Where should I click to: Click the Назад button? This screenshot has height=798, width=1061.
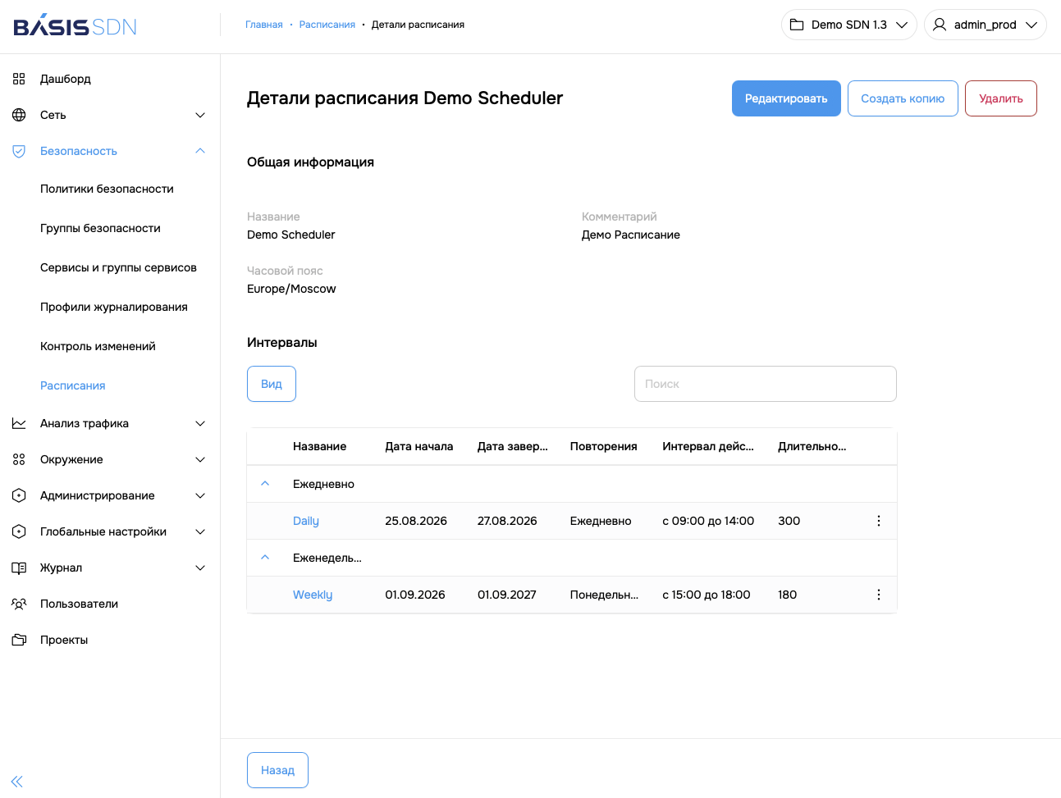click(277, 770)
